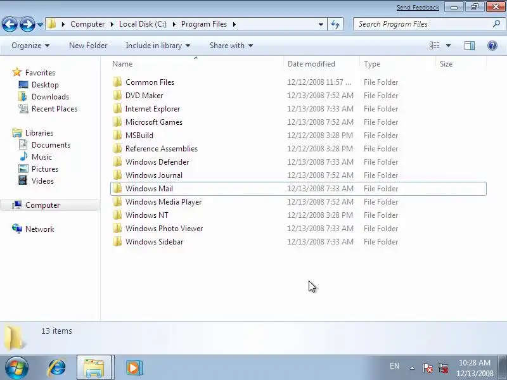
Task: Select Network in the navigation pane
Action: click(39, 229)
